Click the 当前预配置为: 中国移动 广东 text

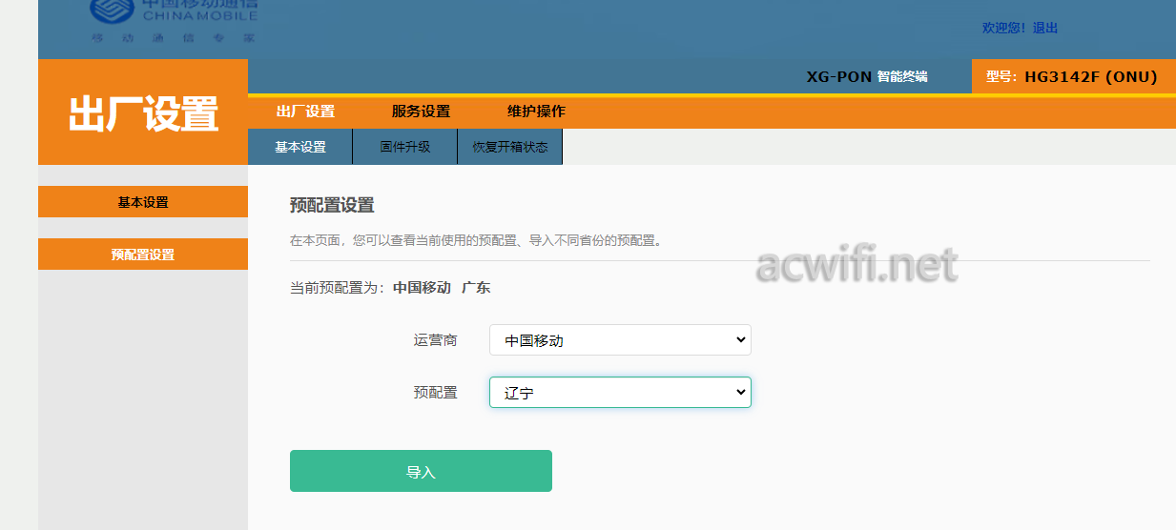[x=390, y=287]
